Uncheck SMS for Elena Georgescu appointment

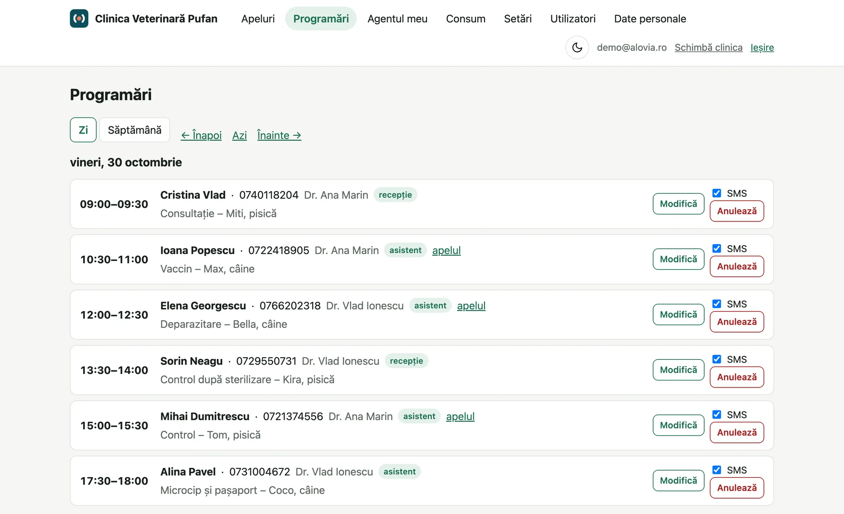click(x=717, y=304)
